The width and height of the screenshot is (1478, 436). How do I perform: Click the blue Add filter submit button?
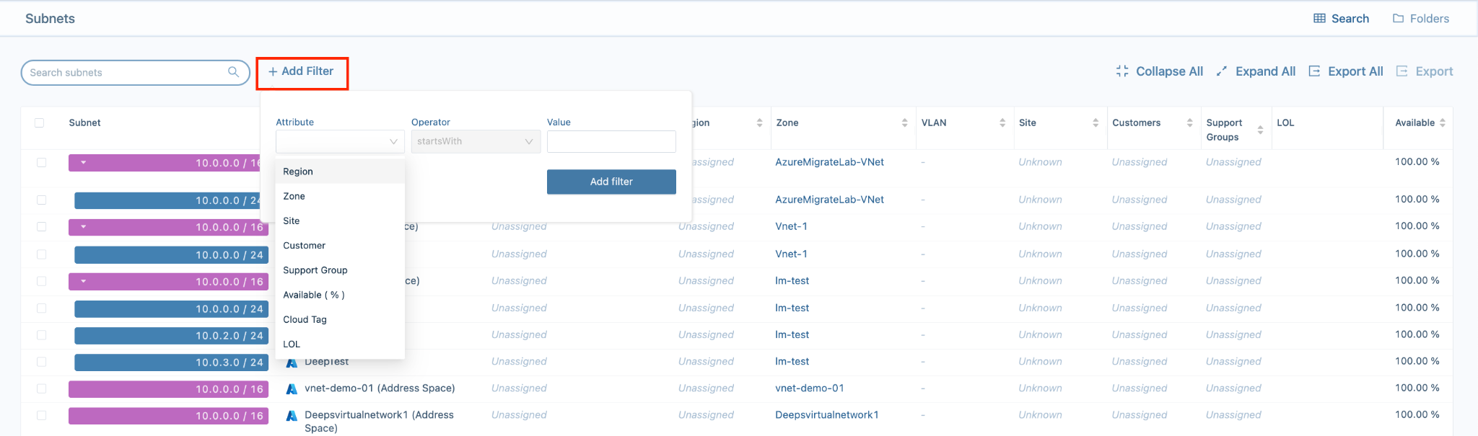pos(611,182)
